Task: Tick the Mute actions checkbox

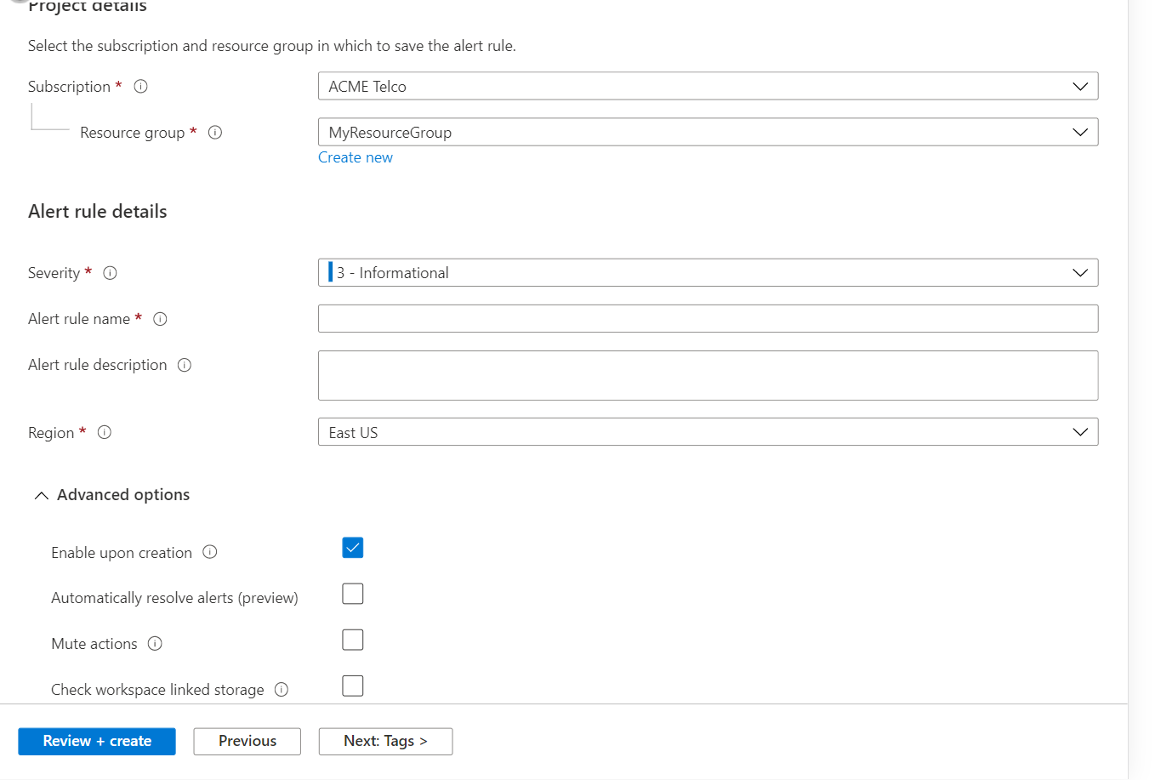Action: [352, 640]
